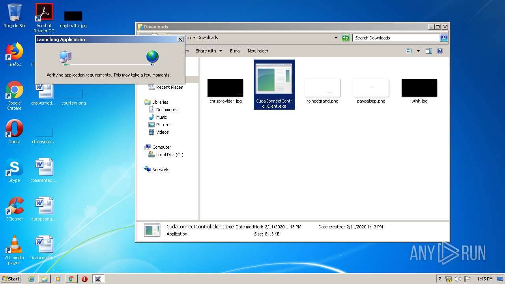Viewport: 505px width, 284px height.
Task: Open Chrome from the taskbar
Action: [71, 279]
